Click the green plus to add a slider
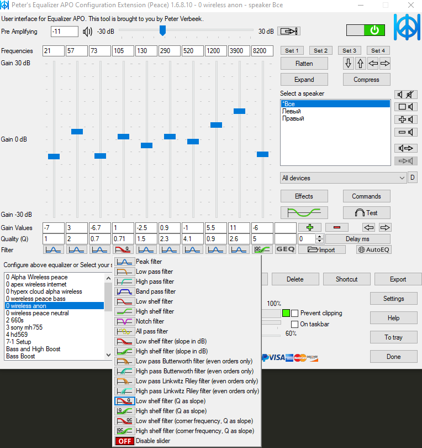The height and width of the screenshot is (448, 422). (310, 227)
